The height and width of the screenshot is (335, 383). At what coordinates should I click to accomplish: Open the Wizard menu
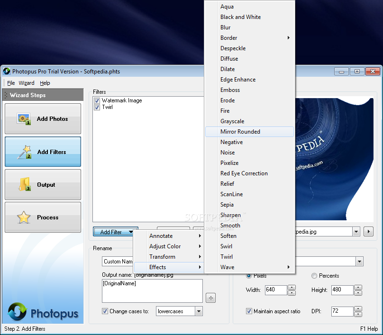27,83
